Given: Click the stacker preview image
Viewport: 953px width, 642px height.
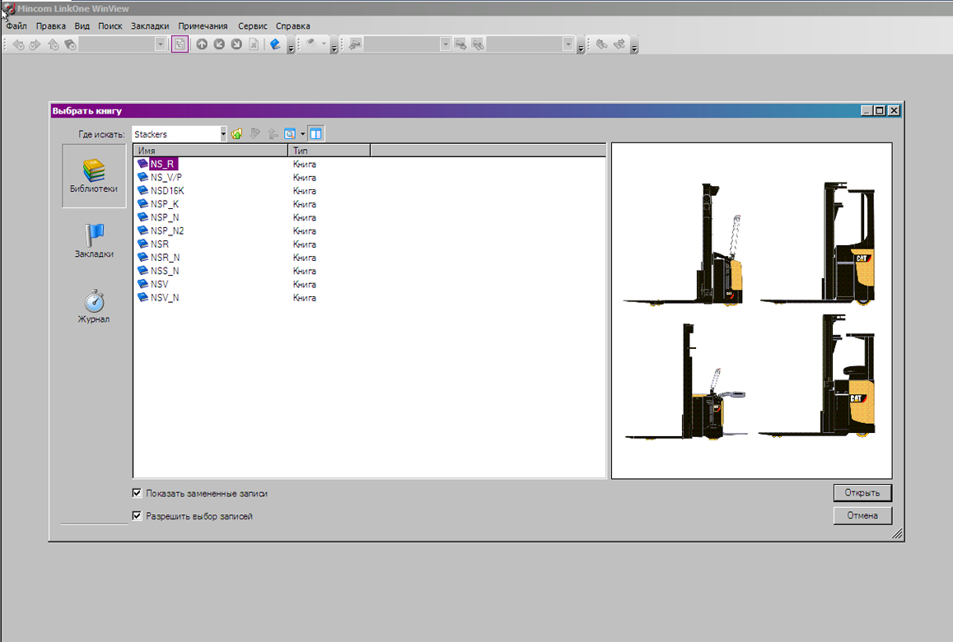Looking at the screenshot, I should pyautogui.click(x=751, y=310).
